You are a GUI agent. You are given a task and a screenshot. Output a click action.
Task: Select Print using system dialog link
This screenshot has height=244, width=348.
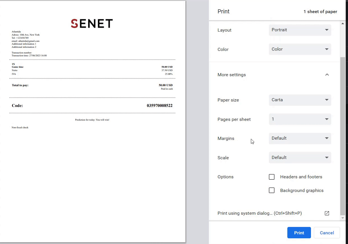pyautogui.click(x=259, y=213)
